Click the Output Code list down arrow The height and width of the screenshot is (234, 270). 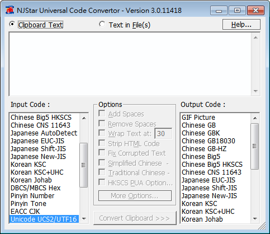coord(255,219)
